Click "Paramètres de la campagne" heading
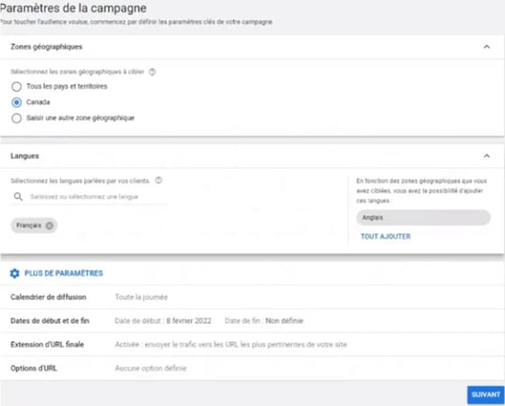This screenshot has width=505, height=406. pos(74,8)
